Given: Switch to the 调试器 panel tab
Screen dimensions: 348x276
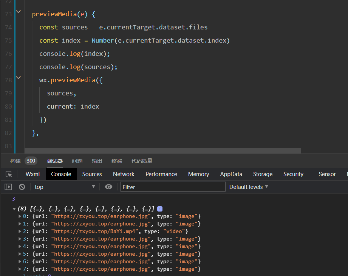Looking at the screenshot, I should pos(55,161).
